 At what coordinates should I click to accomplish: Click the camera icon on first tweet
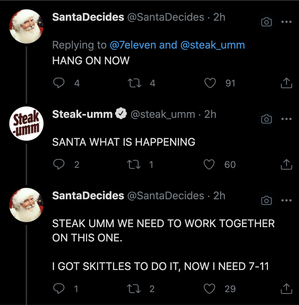tap(266, 22)
